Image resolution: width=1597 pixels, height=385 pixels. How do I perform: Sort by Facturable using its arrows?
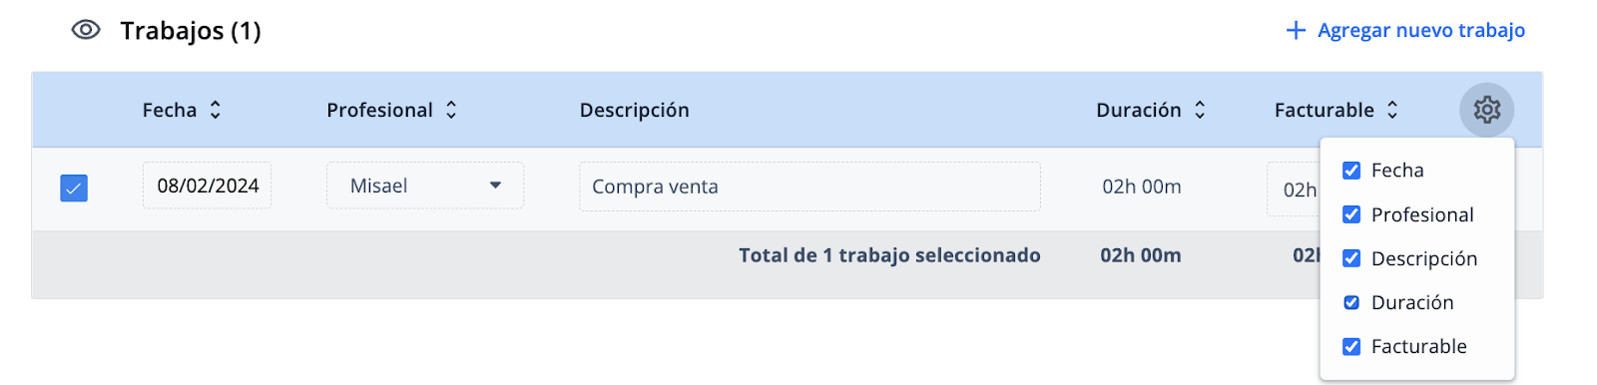click(1392, 110)
